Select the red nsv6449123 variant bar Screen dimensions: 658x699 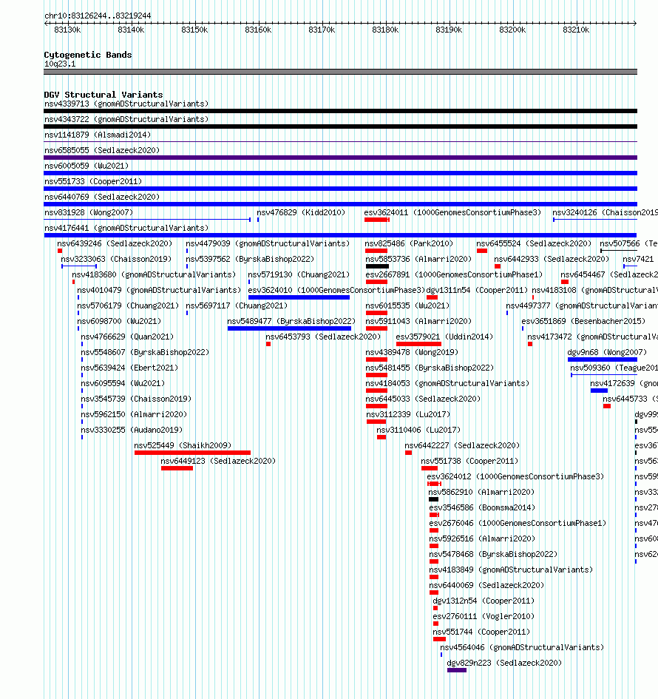tap(177, 468)
